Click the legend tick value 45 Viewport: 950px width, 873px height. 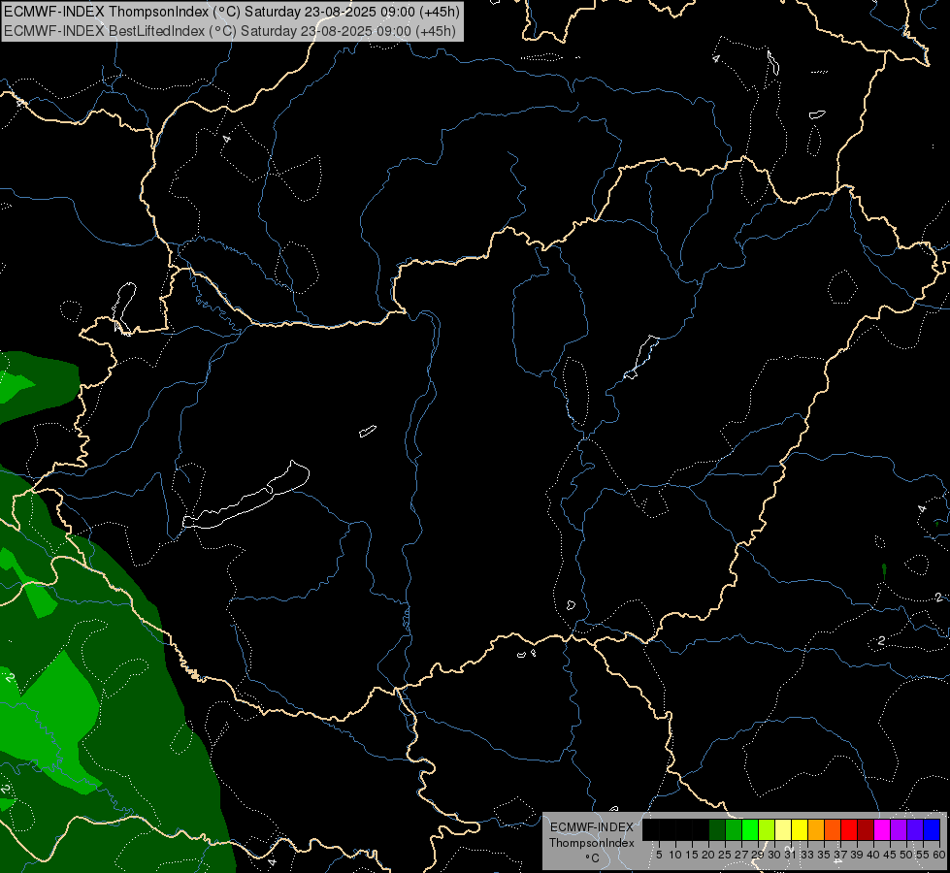click(890, 855)
